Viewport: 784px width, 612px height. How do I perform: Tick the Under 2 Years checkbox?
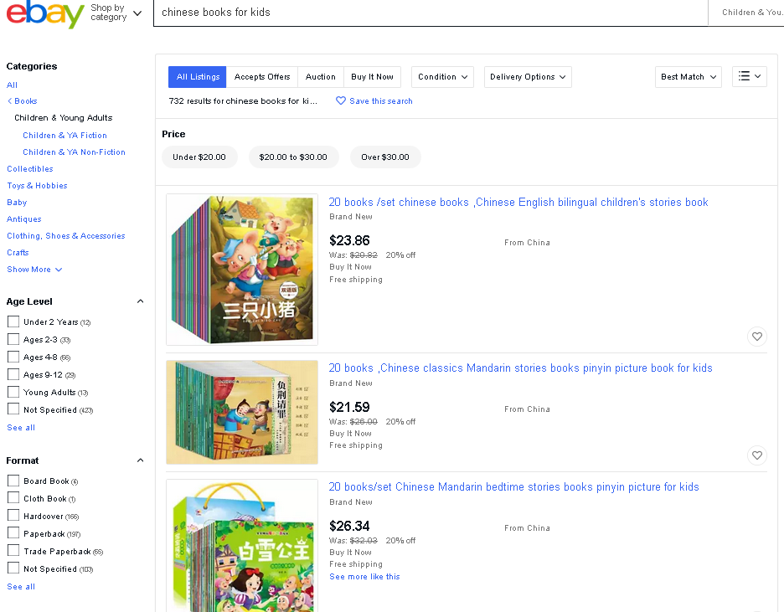13,321
